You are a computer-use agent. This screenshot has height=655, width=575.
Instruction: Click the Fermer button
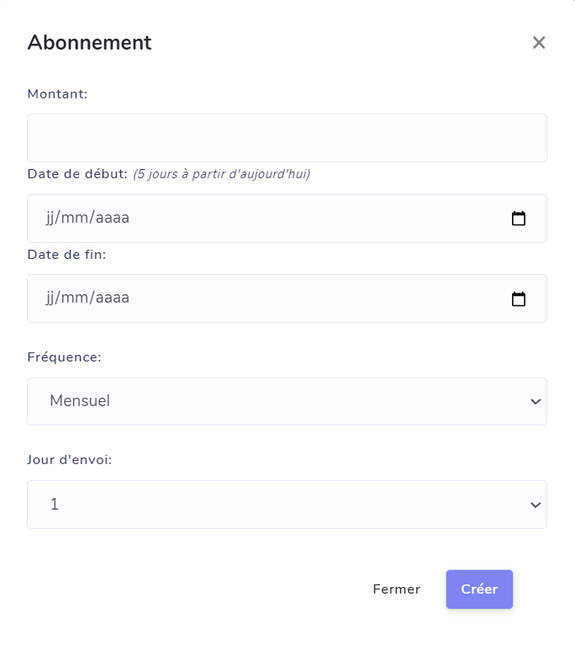point(396,589)
